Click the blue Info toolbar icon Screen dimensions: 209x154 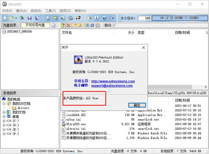[96, 18]
